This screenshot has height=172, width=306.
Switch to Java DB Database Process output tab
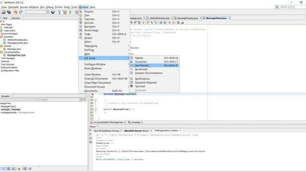tap(106, 130)
